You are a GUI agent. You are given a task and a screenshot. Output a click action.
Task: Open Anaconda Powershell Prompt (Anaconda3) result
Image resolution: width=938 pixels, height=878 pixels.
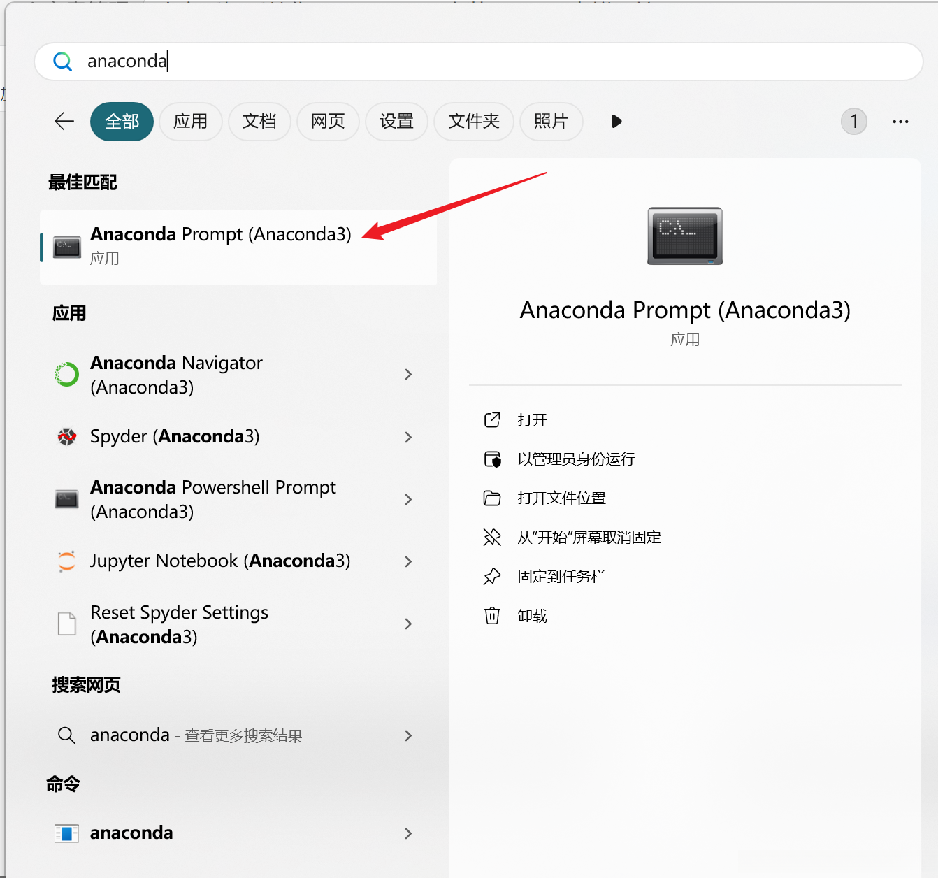coord(238,499)
